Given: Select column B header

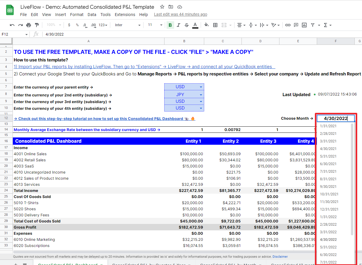Looking at the screenshot, I should pyautogui.click(x=184, y=41).
